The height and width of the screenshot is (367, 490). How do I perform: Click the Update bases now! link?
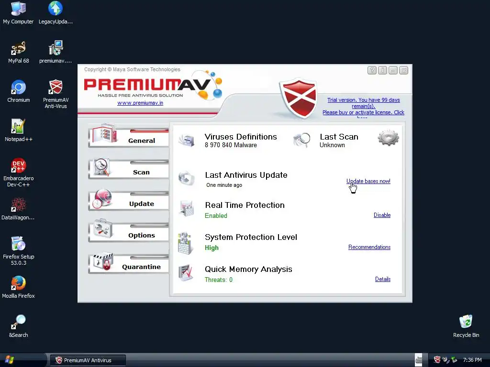(x=368, y=181)
